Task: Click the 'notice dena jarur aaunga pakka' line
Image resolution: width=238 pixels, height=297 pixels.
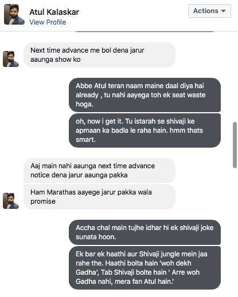Action: pyautogui.click(x=79, y=175)
